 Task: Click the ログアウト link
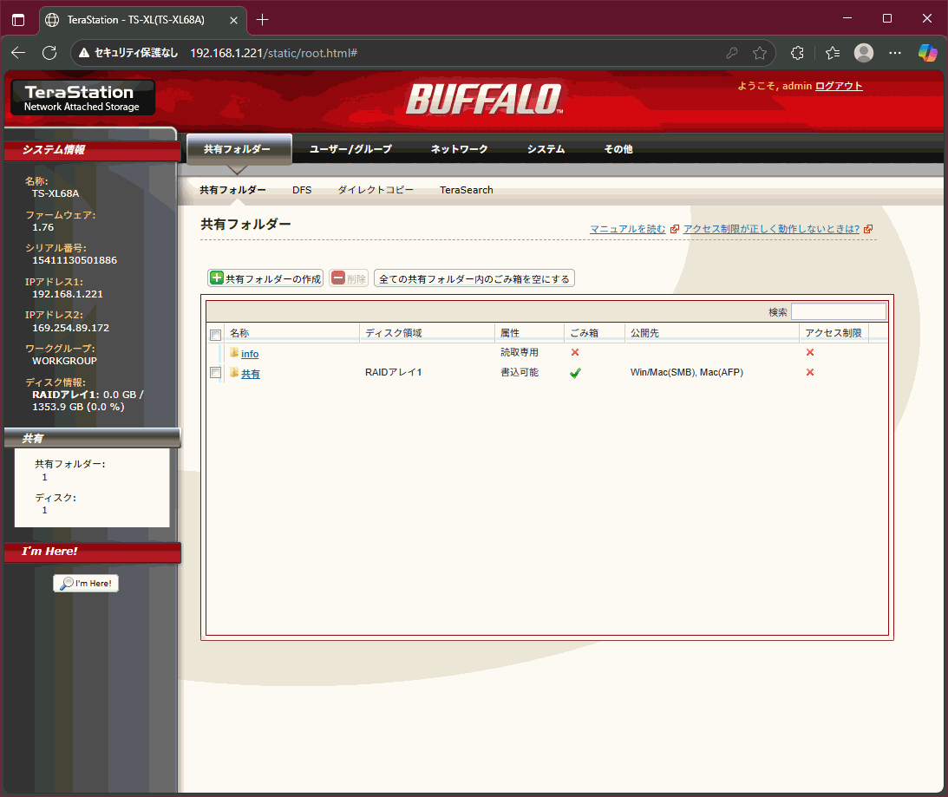coord(839,86)
